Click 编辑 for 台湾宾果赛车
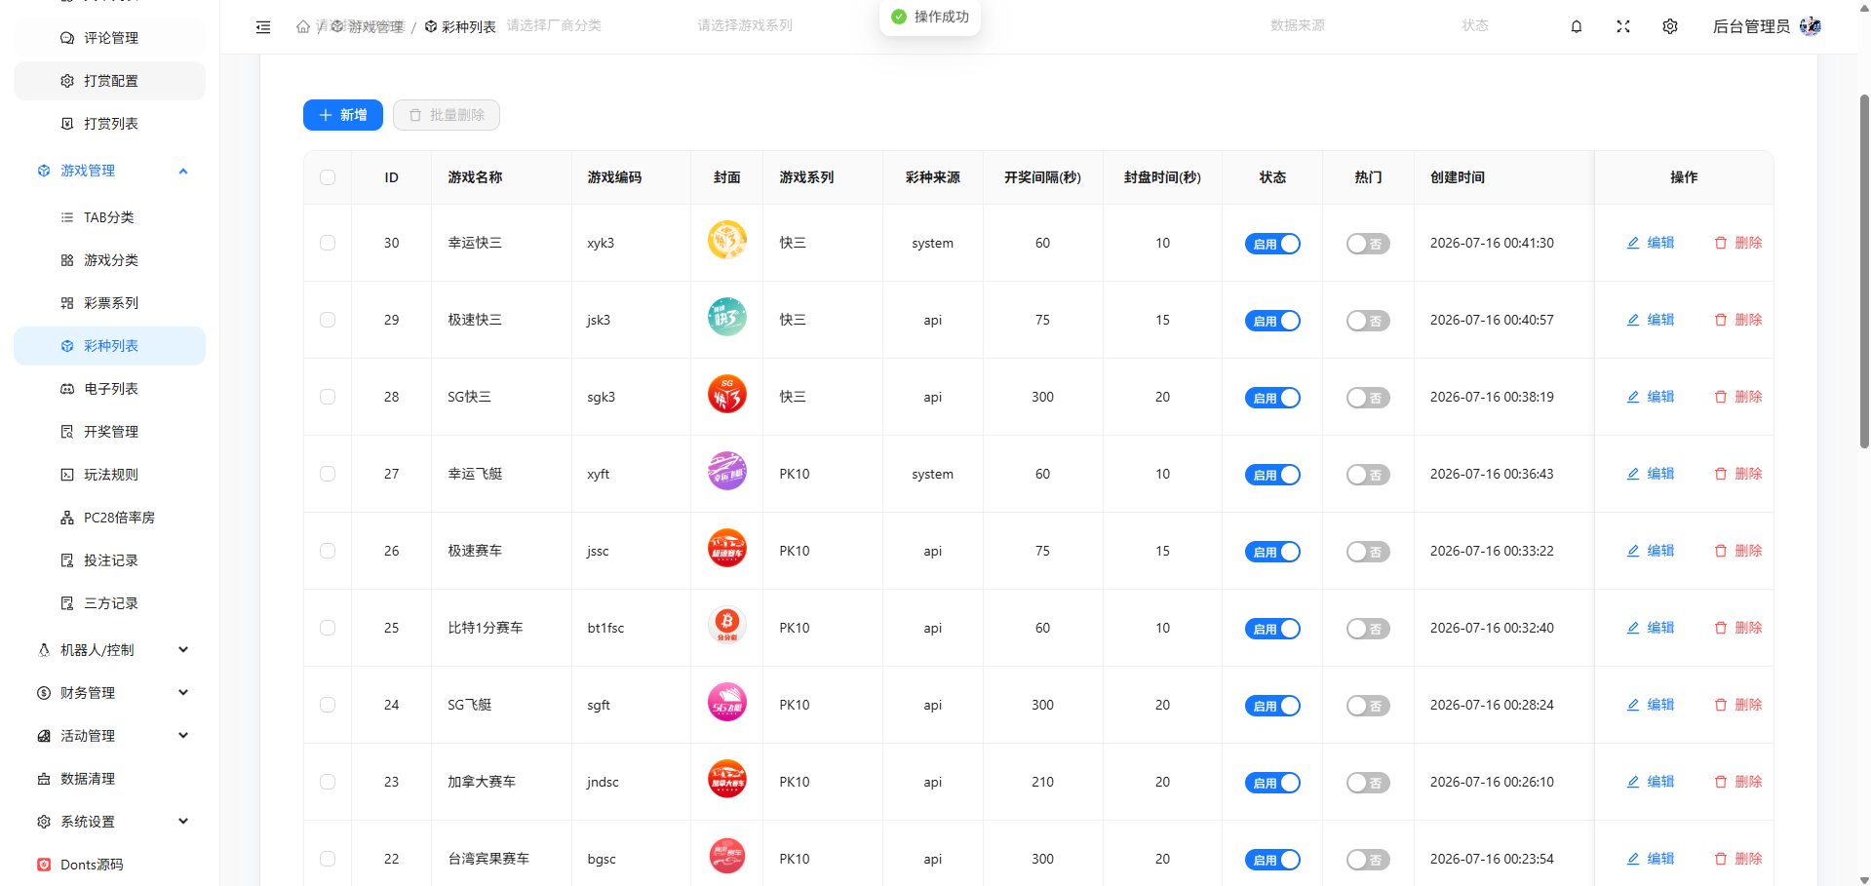Viewport: 1871px width, 886px height. click(1651, 859)
